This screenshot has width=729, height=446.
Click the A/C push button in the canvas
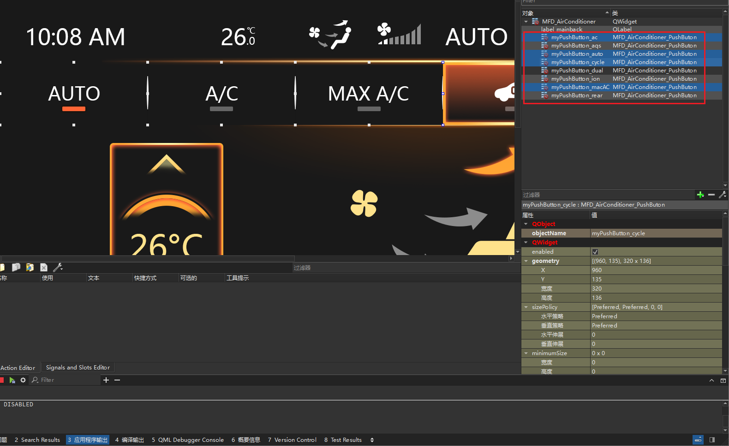click(221, 94)
